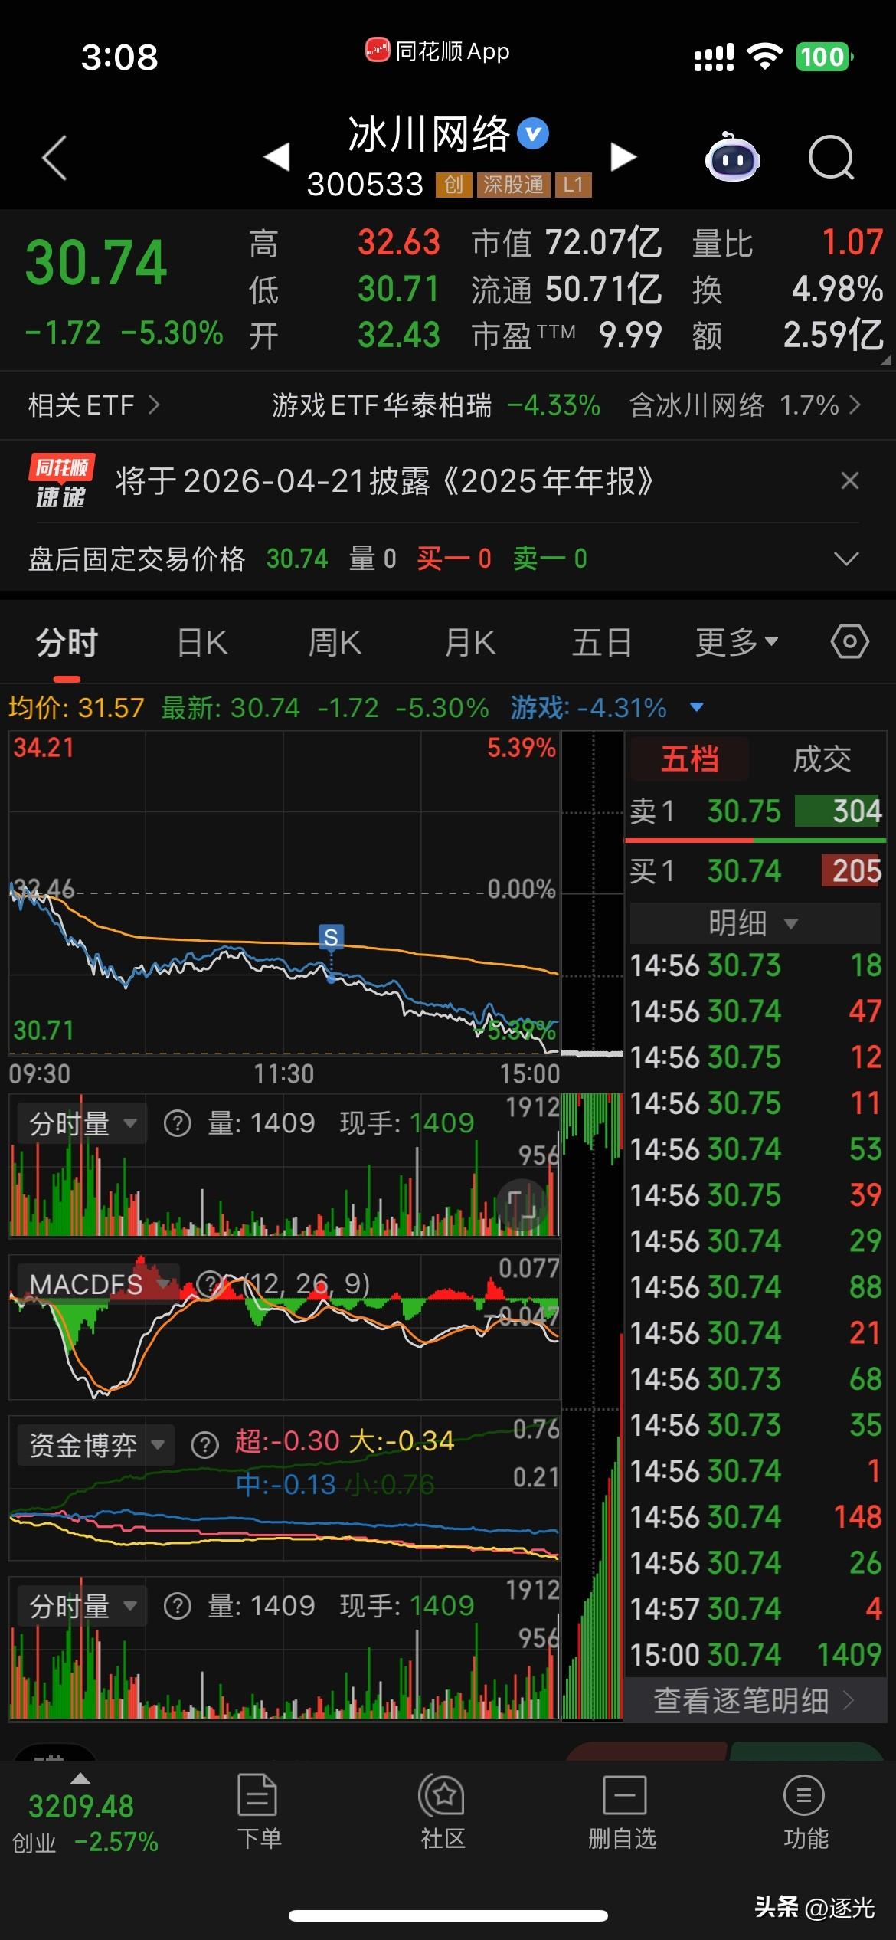Select the 14:57 30.74 trade row

click(x=756, y=1609)
